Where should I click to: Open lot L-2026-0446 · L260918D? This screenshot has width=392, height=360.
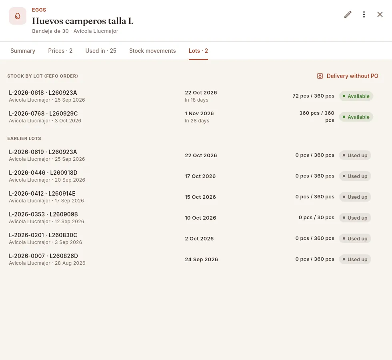(x=192, y=176)
